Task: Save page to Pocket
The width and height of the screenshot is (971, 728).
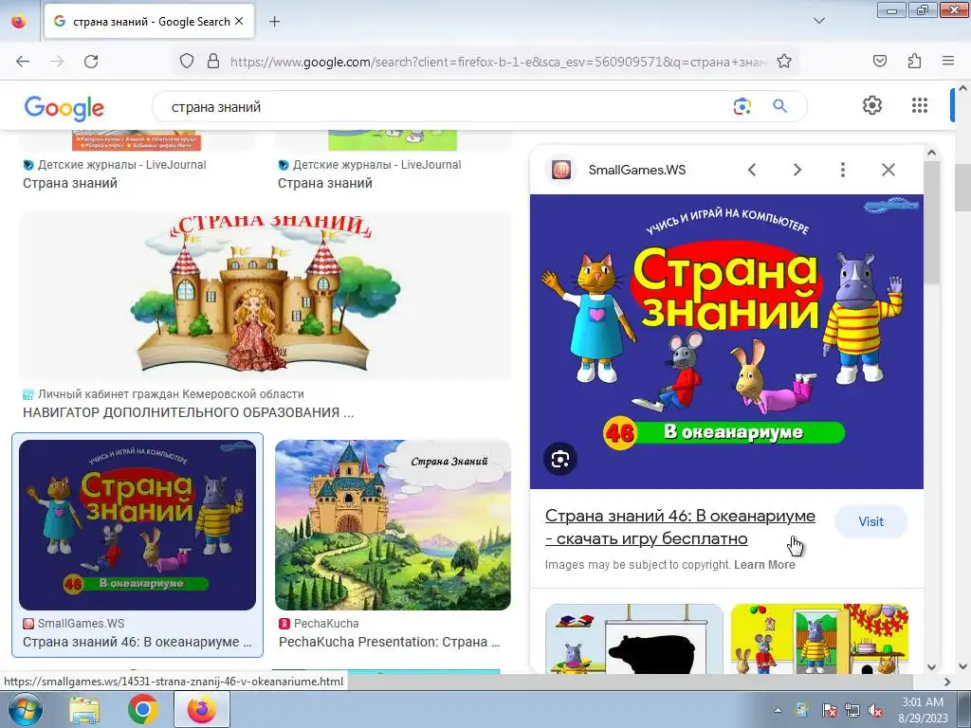Action: point(879,61)
